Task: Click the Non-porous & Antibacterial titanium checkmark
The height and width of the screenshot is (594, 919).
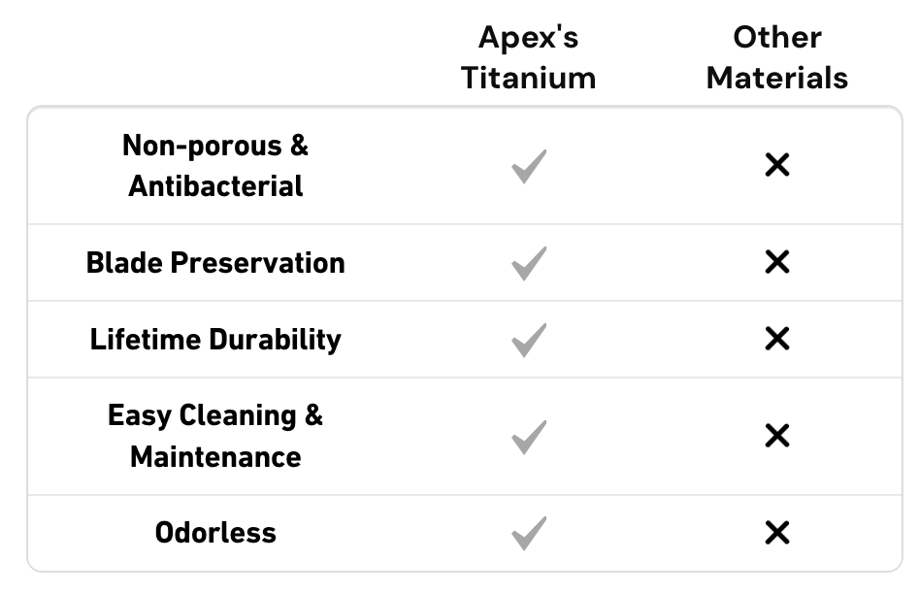Action: (529, 166)
